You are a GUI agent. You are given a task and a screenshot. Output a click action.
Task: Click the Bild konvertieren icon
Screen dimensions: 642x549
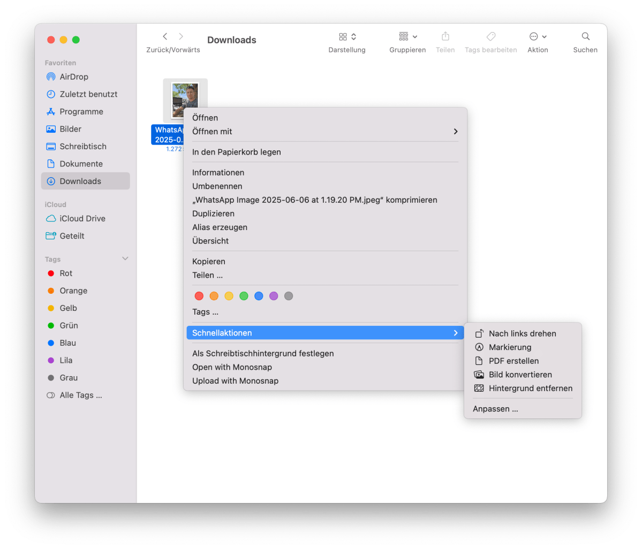(478, 375)
